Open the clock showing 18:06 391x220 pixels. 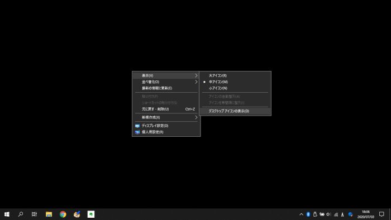pyautogui.click(x=365, y=214)
